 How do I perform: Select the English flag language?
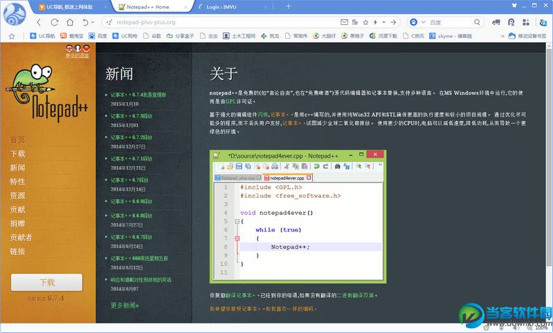tap(69, 48)
